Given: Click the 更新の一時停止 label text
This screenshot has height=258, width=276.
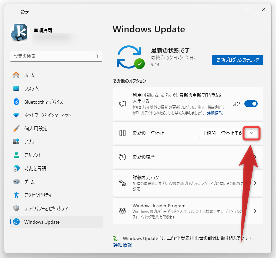Looking at the screenshot, I should click(x=148, y=133).
